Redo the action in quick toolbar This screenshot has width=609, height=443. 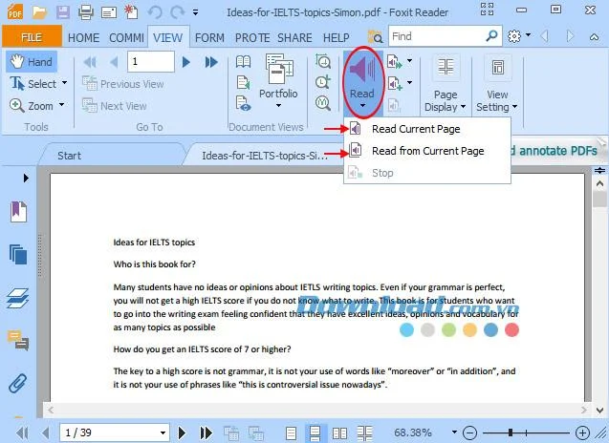[177, 12]
